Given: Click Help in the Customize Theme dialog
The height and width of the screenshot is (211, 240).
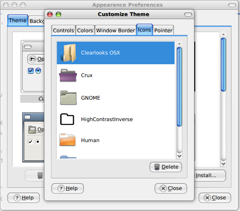Looking at the screenshot, I should click(x=67, y=188).
